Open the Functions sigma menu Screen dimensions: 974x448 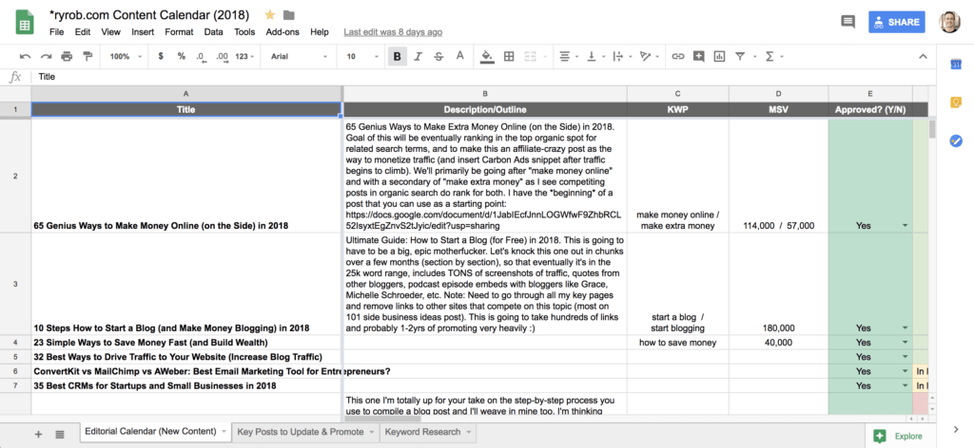pos(773,56)
